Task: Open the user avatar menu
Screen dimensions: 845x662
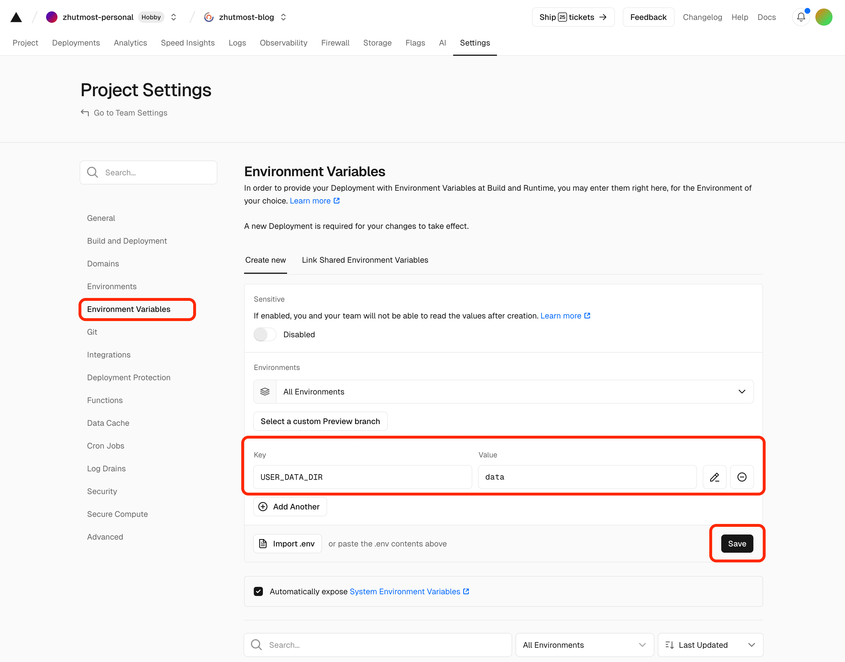Action: pos(824,17)
